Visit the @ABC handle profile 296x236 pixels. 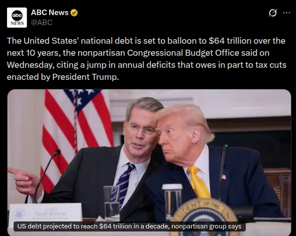[42, 23]
